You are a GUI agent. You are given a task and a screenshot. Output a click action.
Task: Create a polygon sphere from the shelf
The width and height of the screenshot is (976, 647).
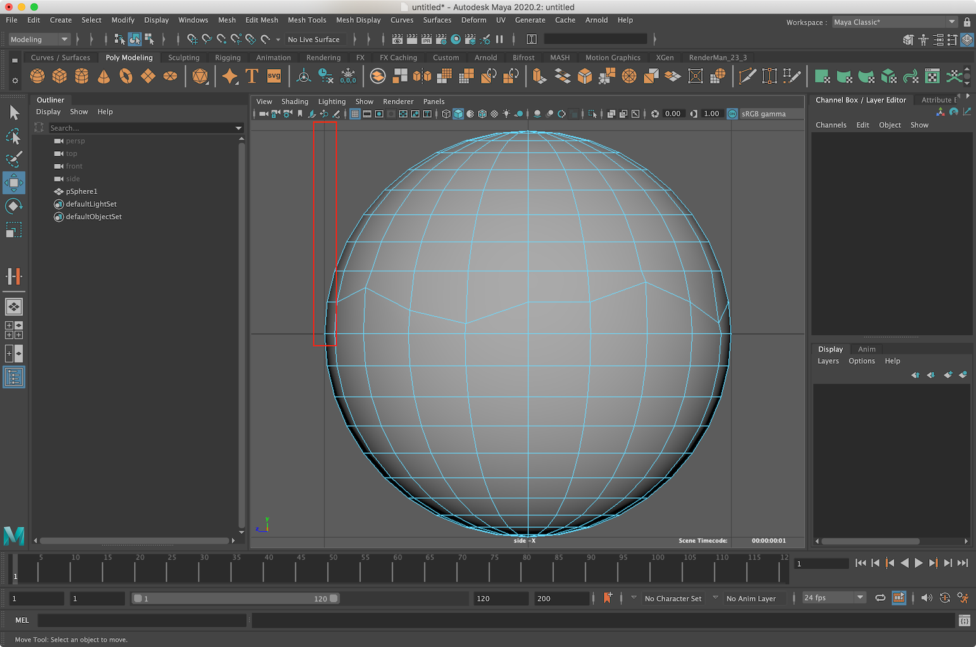(x=37, y=76)
